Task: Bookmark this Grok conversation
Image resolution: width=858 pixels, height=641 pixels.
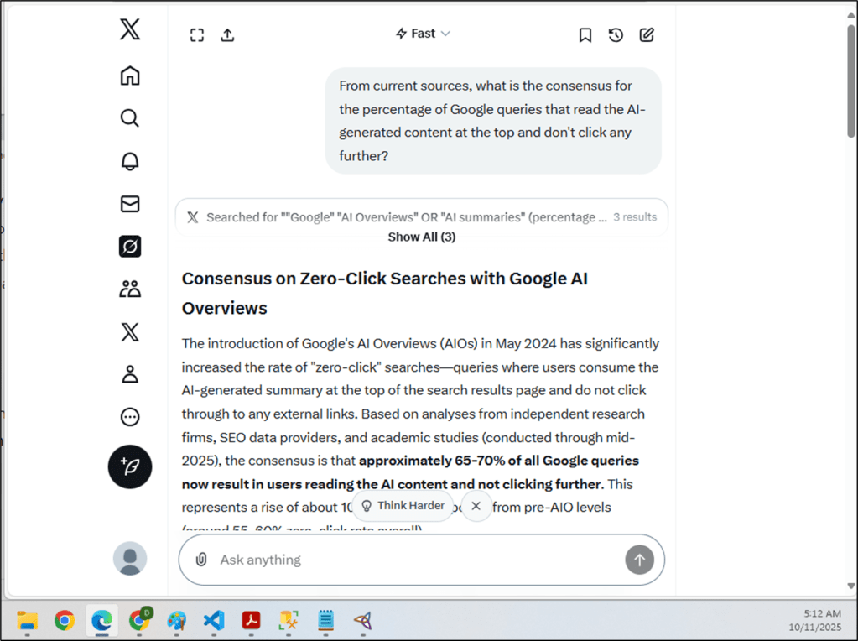Action: pyautogui.click(x=585, y=34)
